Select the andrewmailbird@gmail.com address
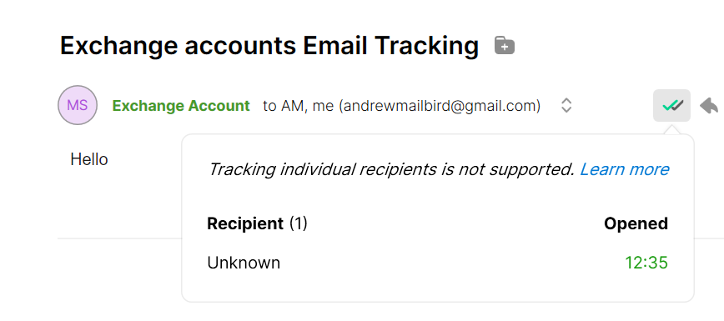Image resolution: width=724 pixels, height=321 pixels. click(x=442, y=106)
